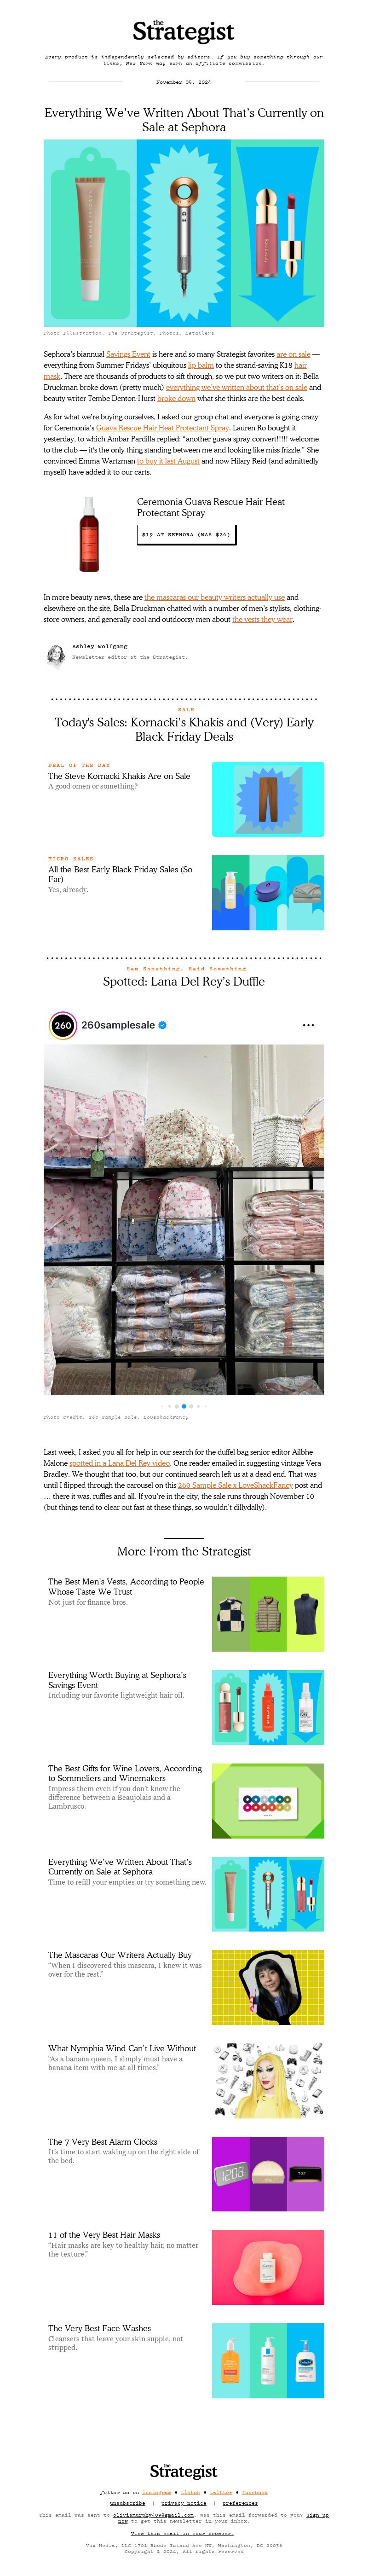Click the '$19 at Sephora (was $24)' button
368x2576 pixels.
coord(186,535)
